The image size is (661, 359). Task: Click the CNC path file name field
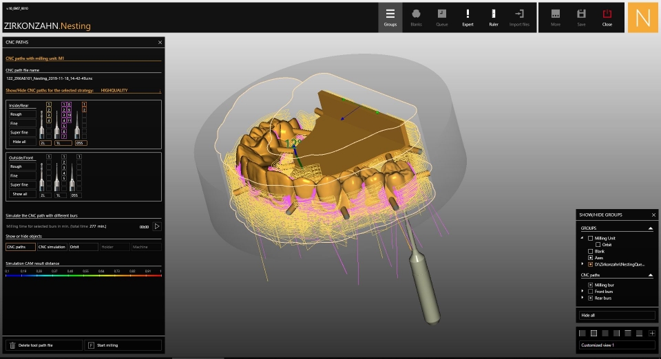[83, 78]
